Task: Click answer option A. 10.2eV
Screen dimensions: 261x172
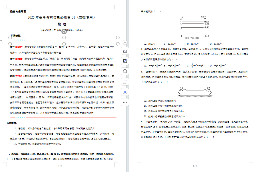Action: [149, 44]
